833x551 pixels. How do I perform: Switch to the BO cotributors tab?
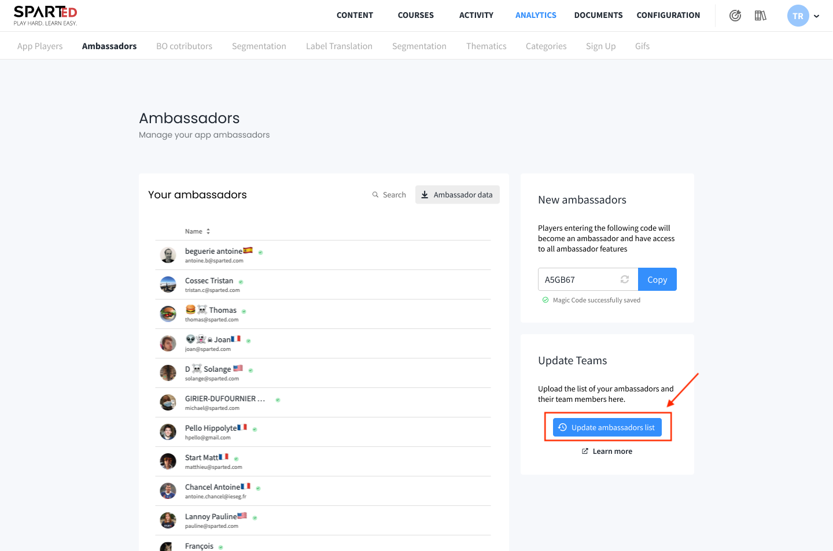(x=184, y=46)
